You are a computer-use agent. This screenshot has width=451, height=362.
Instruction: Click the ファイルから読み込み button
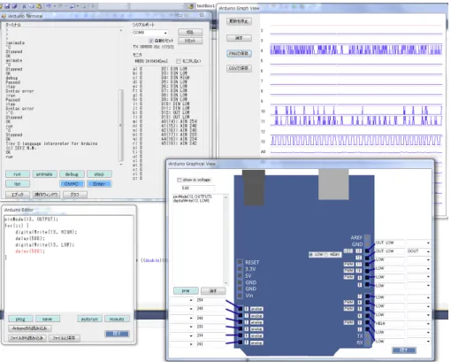click(x=27, y=338)
